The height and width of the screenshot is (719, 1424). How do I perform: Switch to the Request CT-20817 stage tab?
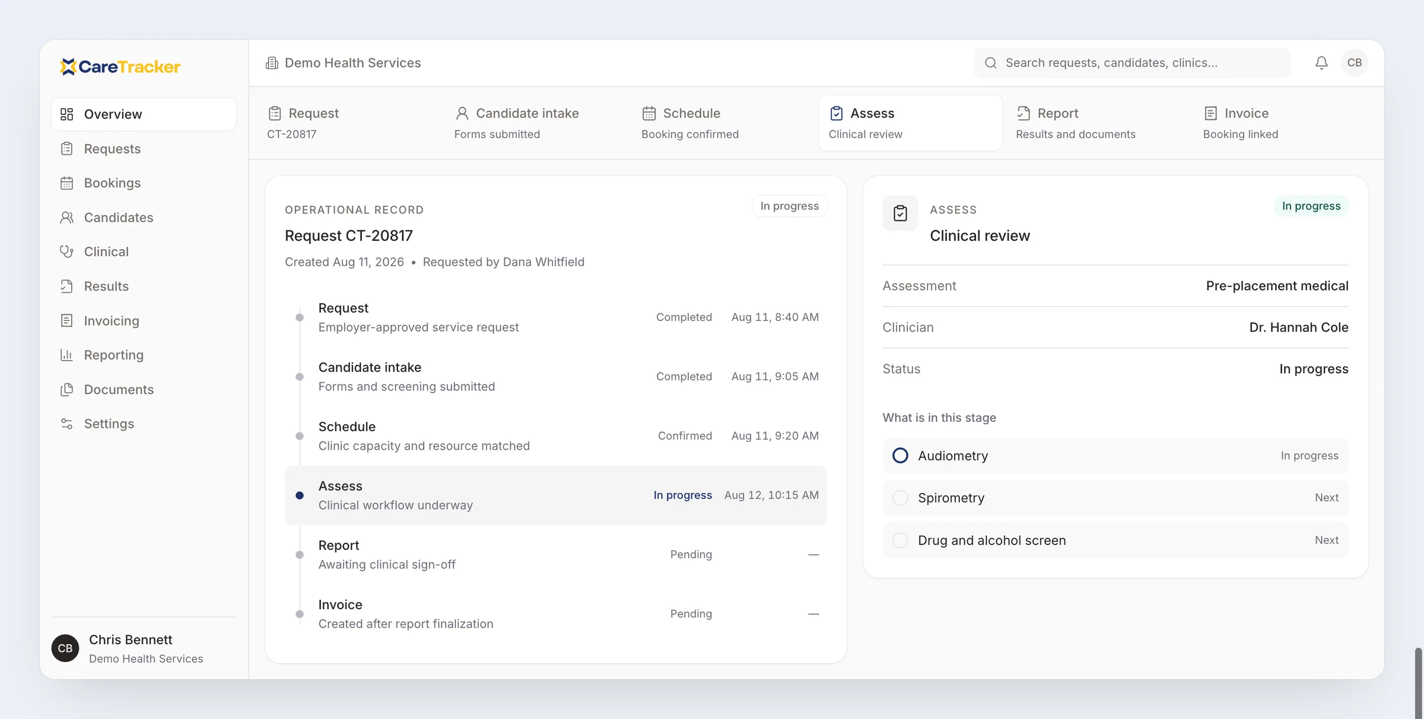coord(350,123)
